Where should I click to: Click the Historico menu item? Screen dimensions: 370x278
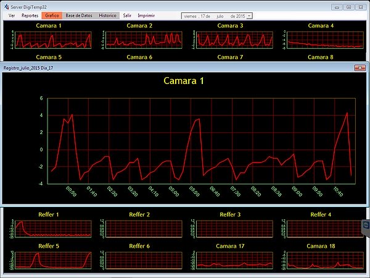(x=107, y=15)
